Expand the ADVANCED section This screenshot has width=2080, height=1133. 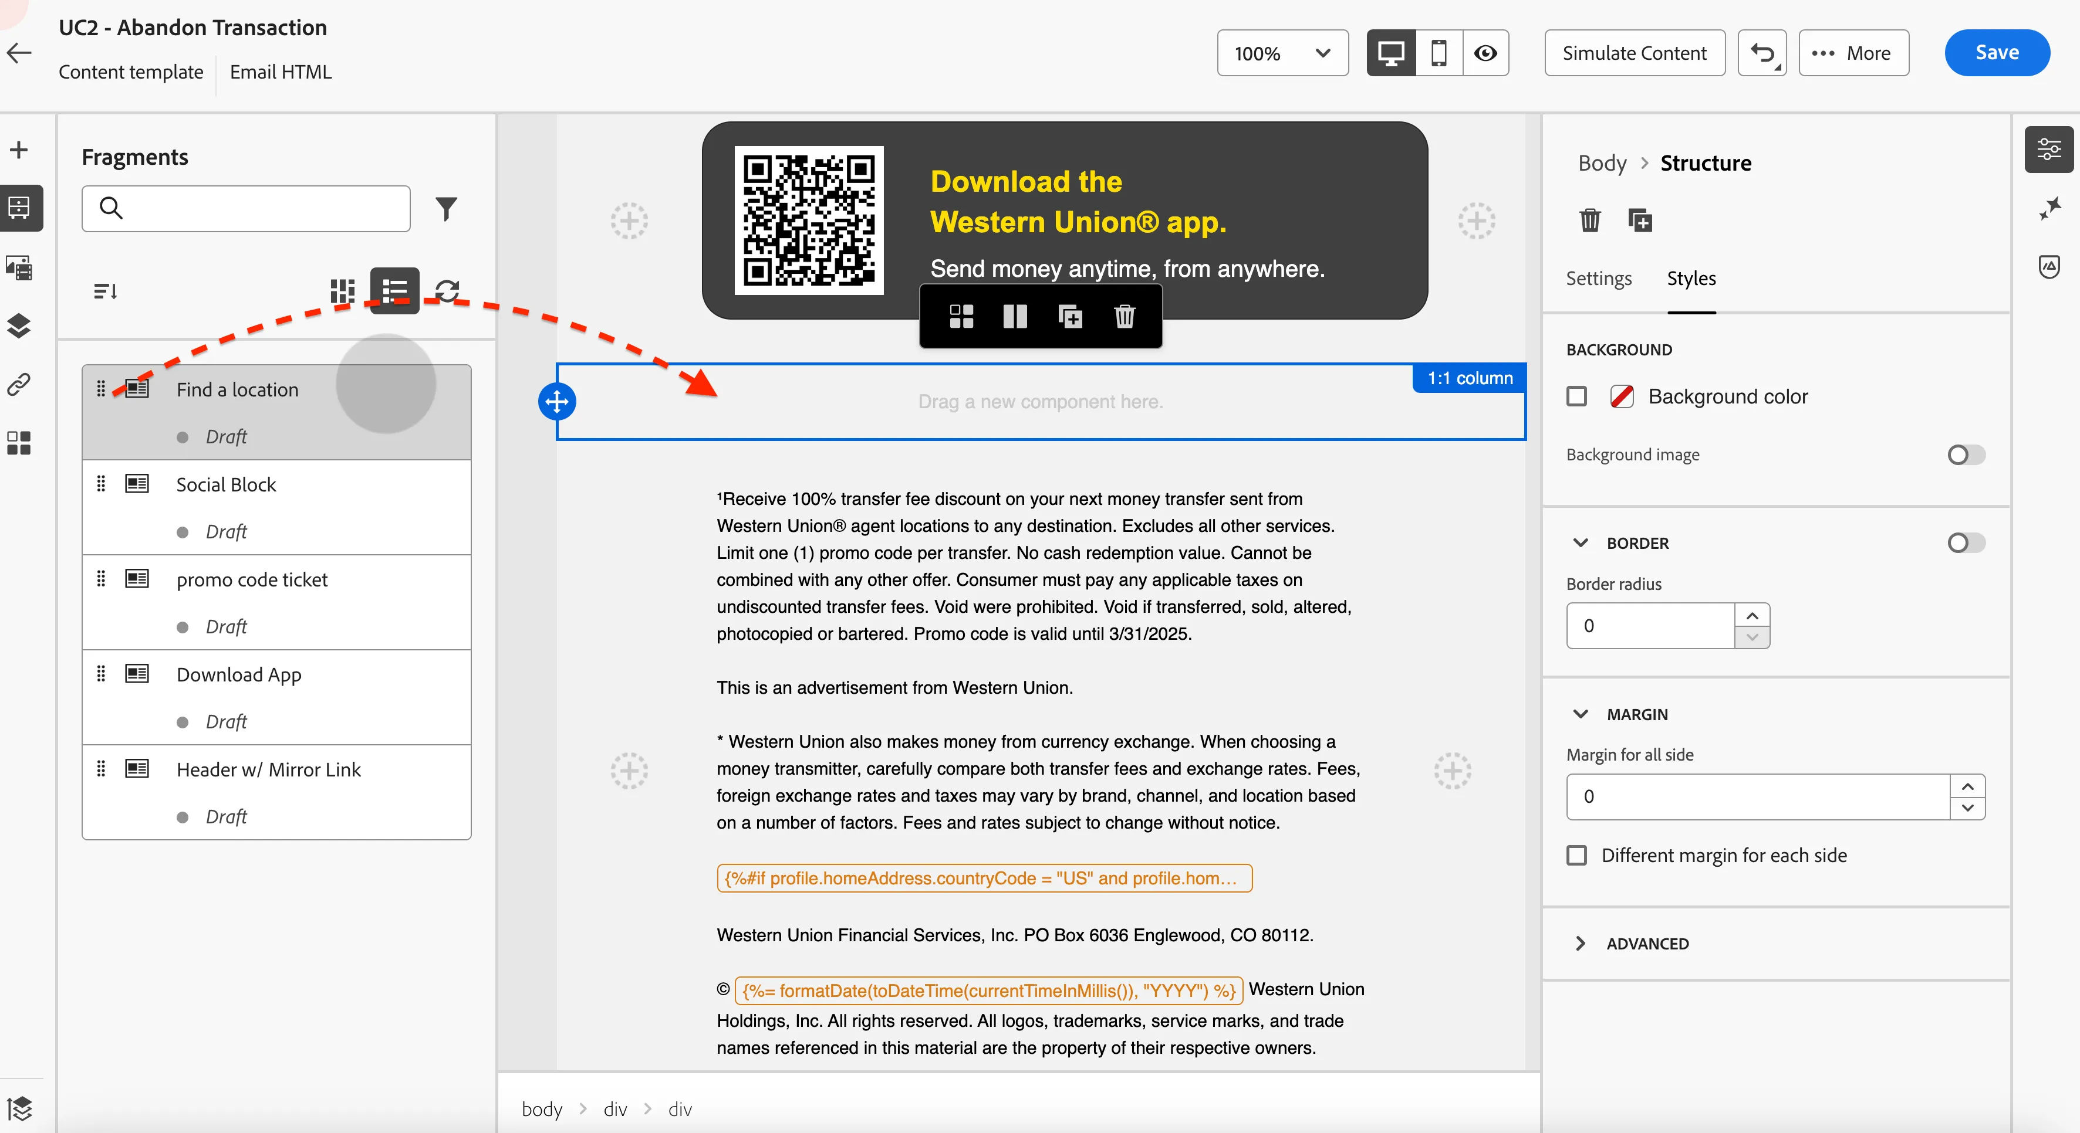1581,944
